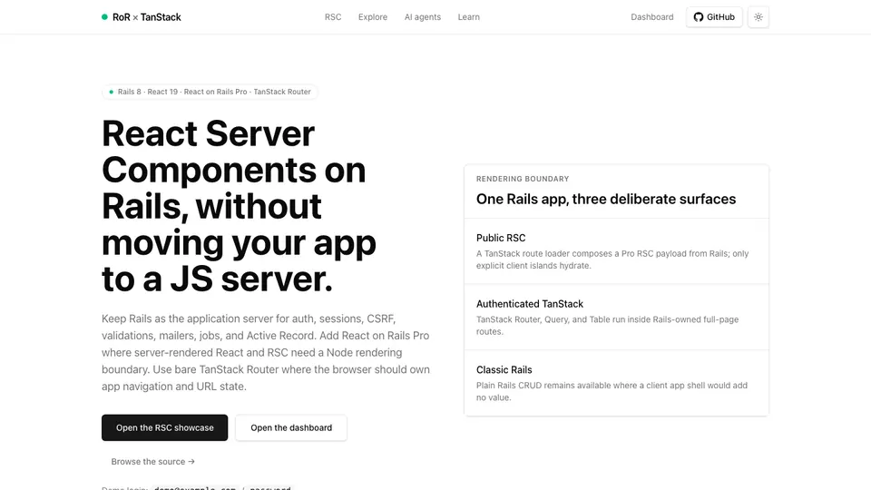Screen dimensions: 871x490
Task: Click Open the RSC showcase button
Action: coord(164,427)
